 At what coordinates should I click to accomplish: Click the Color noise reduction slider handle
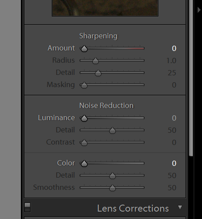tap(84, 164)
